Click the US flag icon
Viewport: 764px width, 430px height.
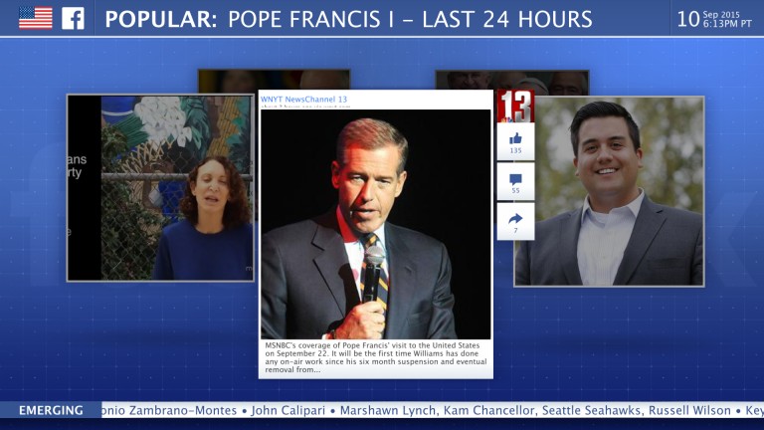36,18
